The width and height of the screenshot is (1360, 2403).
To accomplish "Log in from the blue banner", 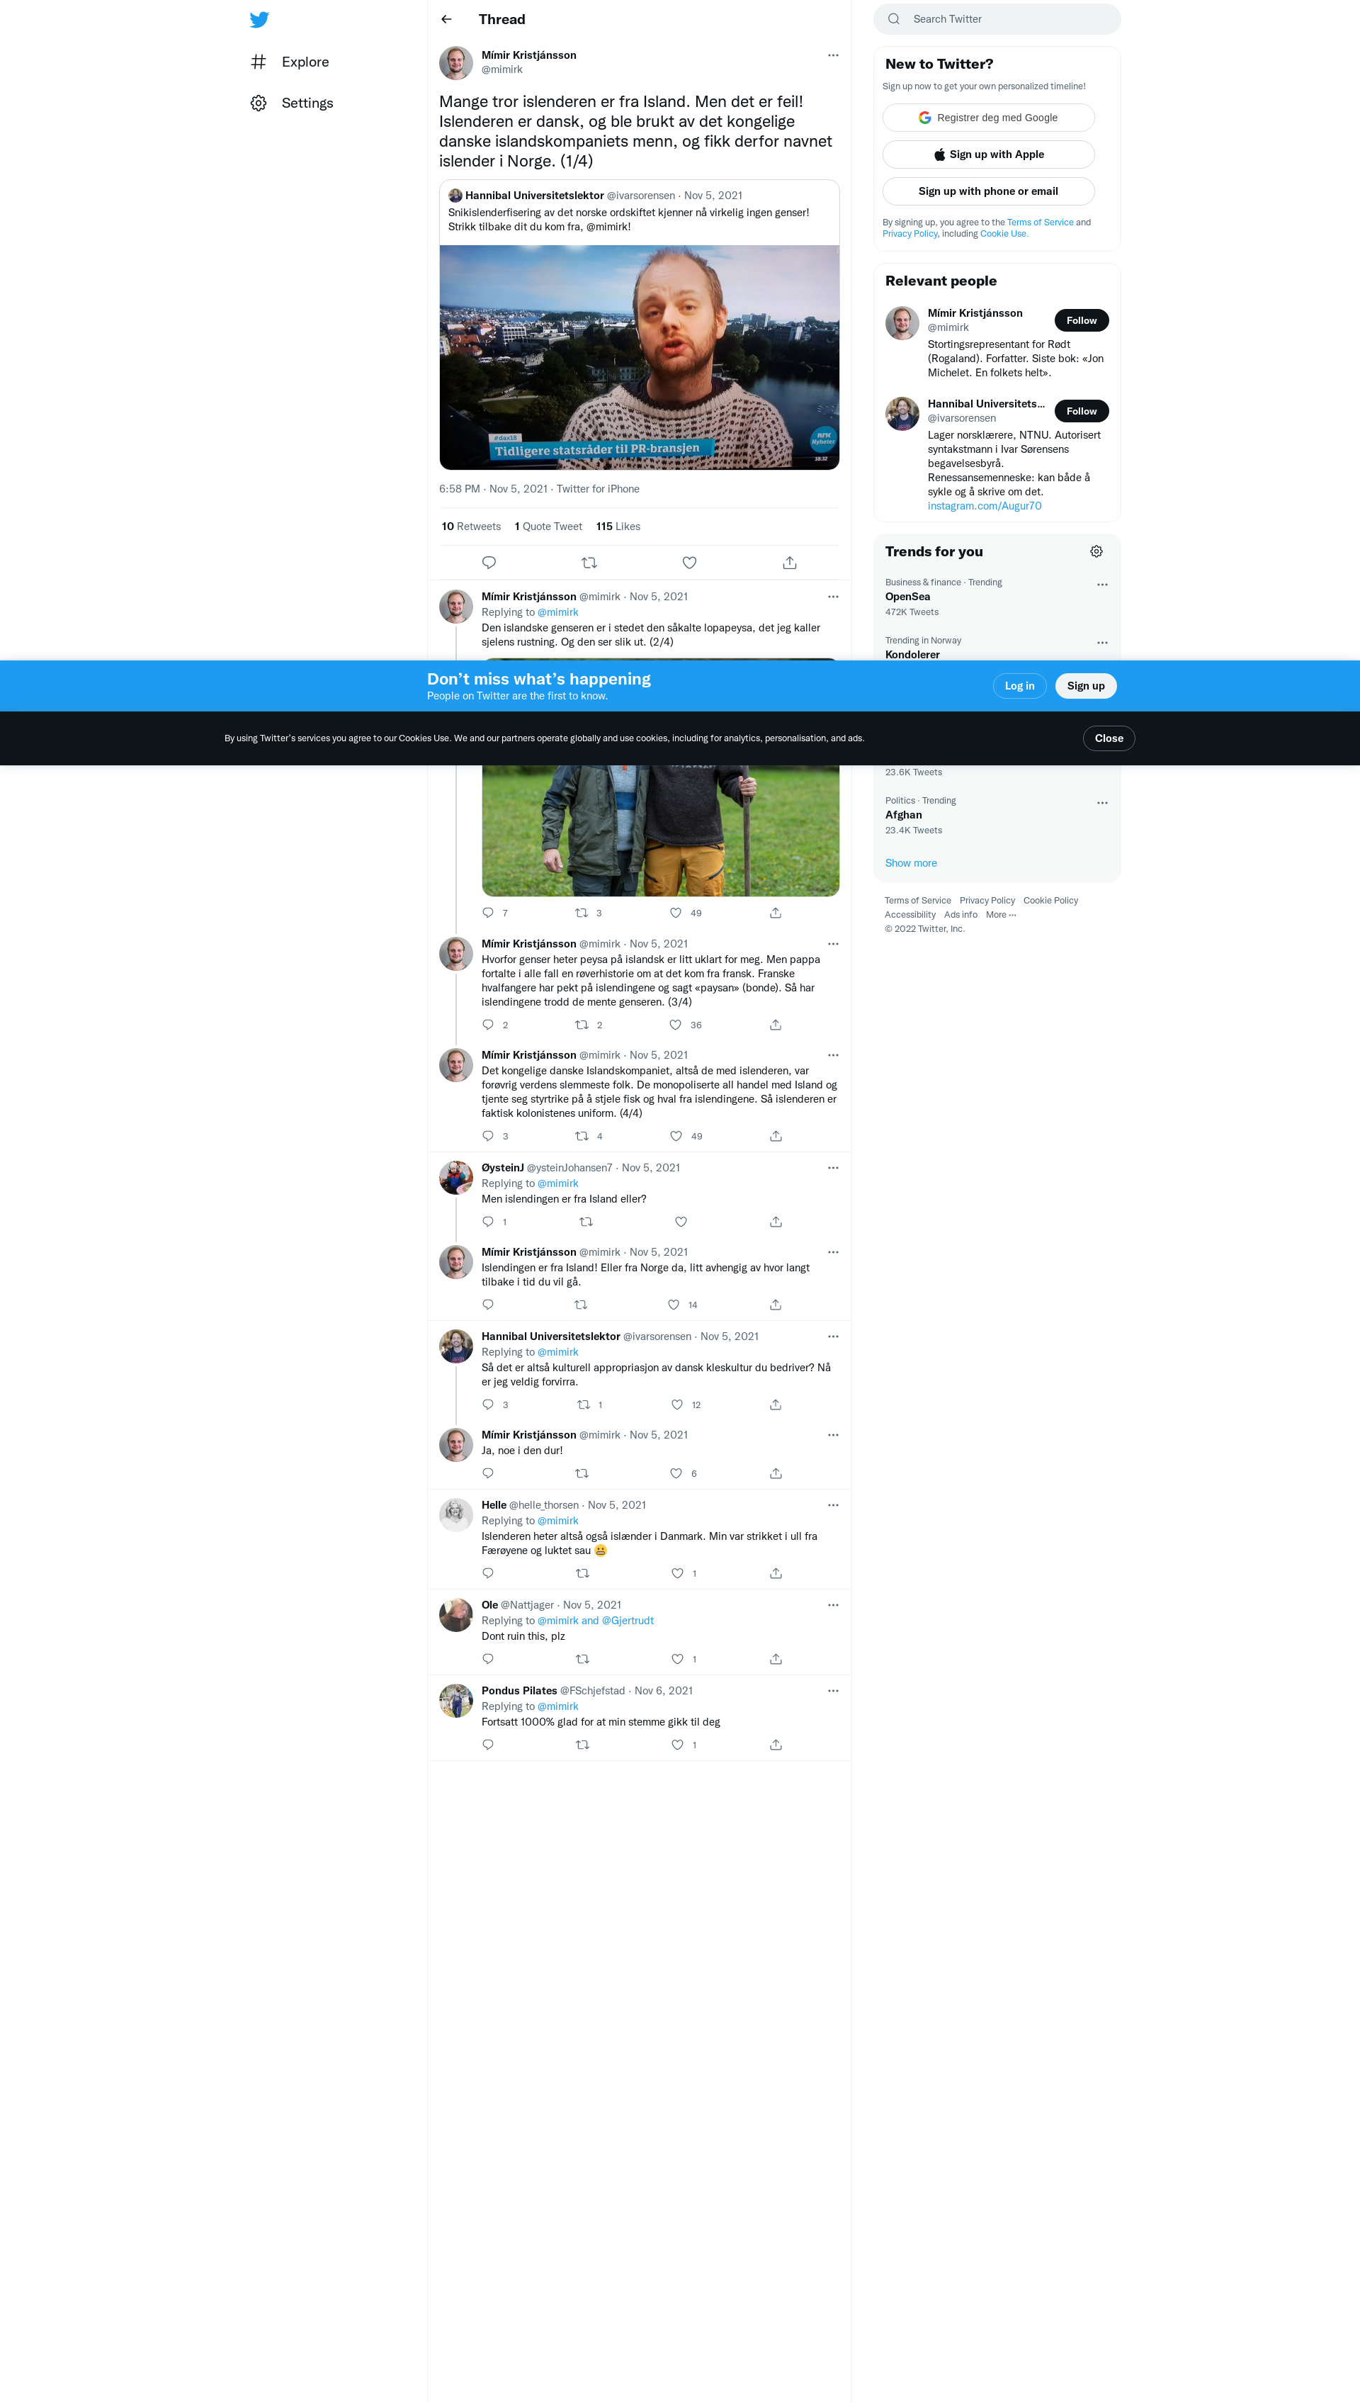I will click(1019, 686).
